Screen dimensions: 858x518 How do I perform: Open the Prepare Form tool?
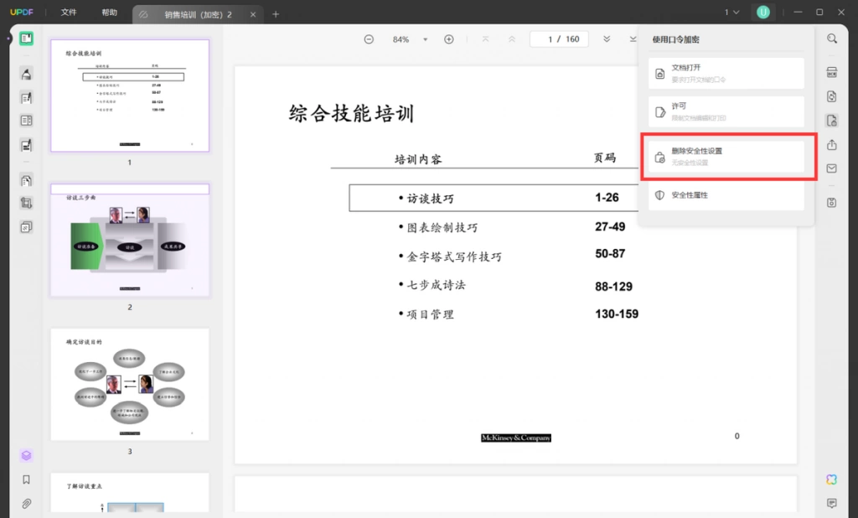click(26, 121)
